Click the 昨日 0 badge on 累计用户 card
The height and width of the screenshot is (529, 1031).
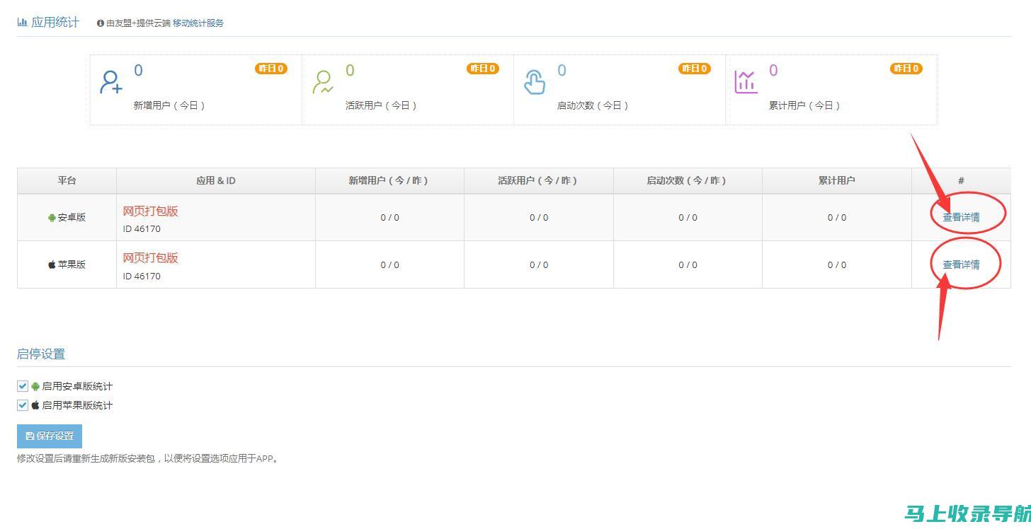coord(906,69)
